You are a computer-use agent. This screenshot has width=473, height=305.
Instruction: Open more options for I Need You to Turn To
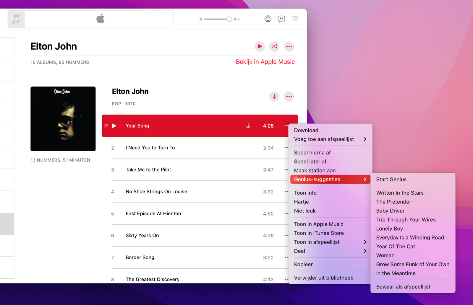(x=286, y=148)
